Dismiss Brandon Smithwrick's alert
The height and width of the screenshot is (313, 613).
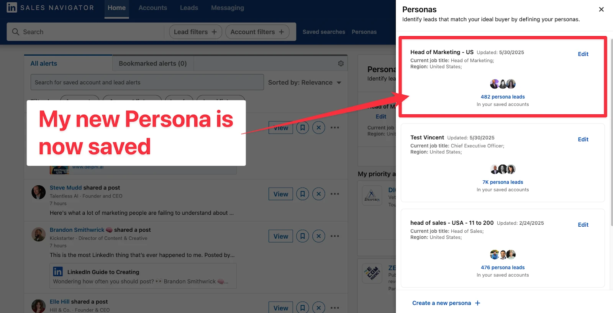coord(318,236)
